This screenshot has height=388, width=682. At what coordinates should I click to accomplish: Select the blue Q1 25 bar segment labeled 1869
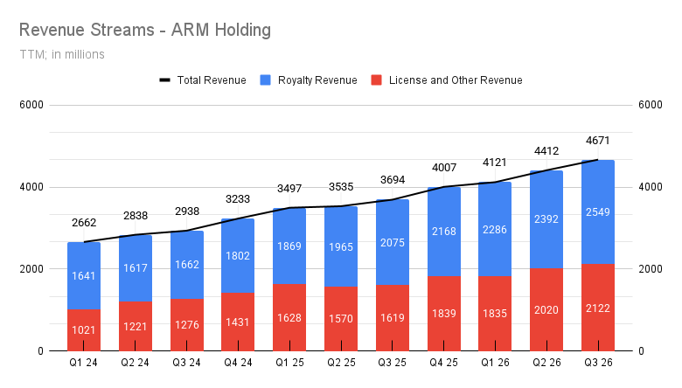[289, 246]
